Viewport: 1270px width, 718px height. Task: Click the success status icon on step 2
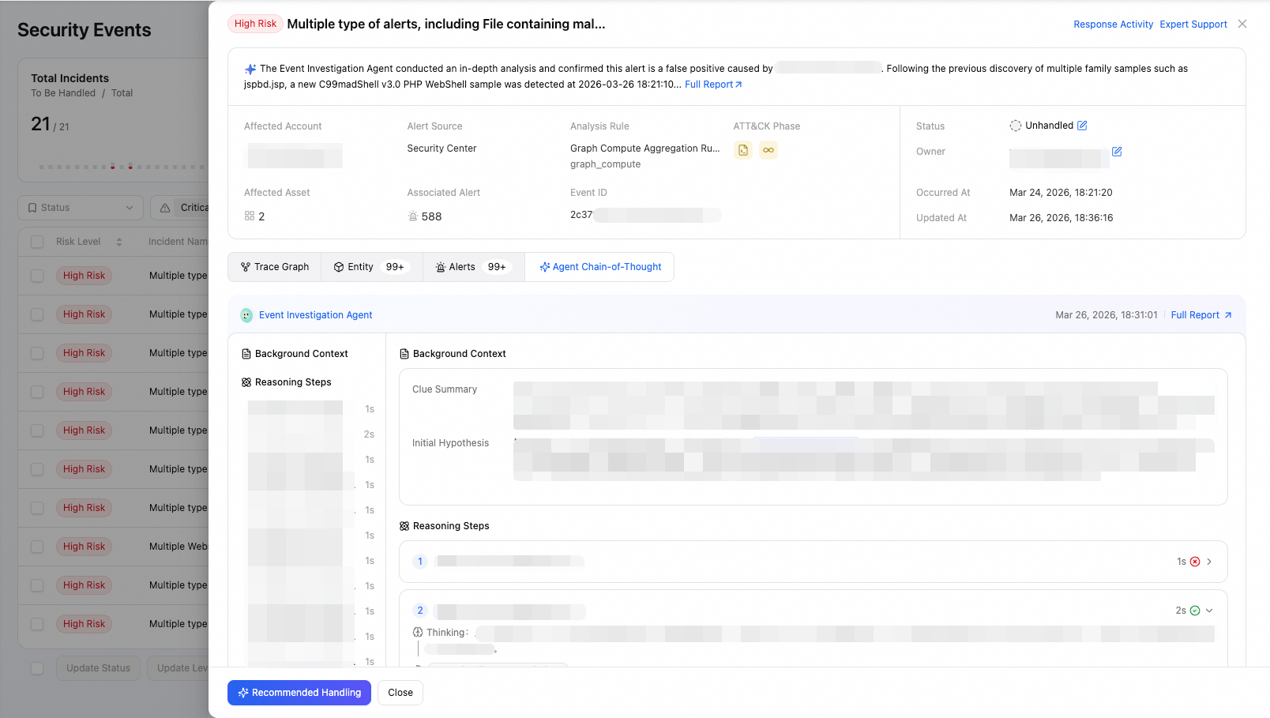point(1195,611)
